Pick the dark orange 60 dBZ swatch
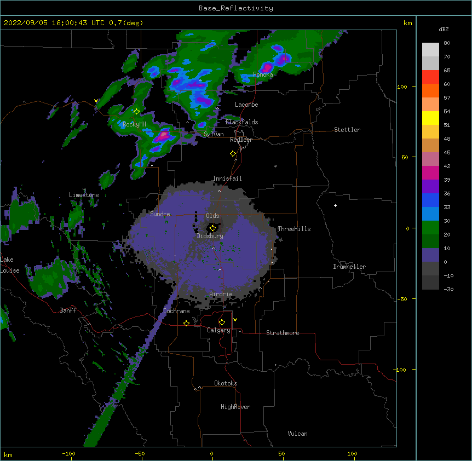Viewport: 472px width, 461px height. [x=430, y=90]
